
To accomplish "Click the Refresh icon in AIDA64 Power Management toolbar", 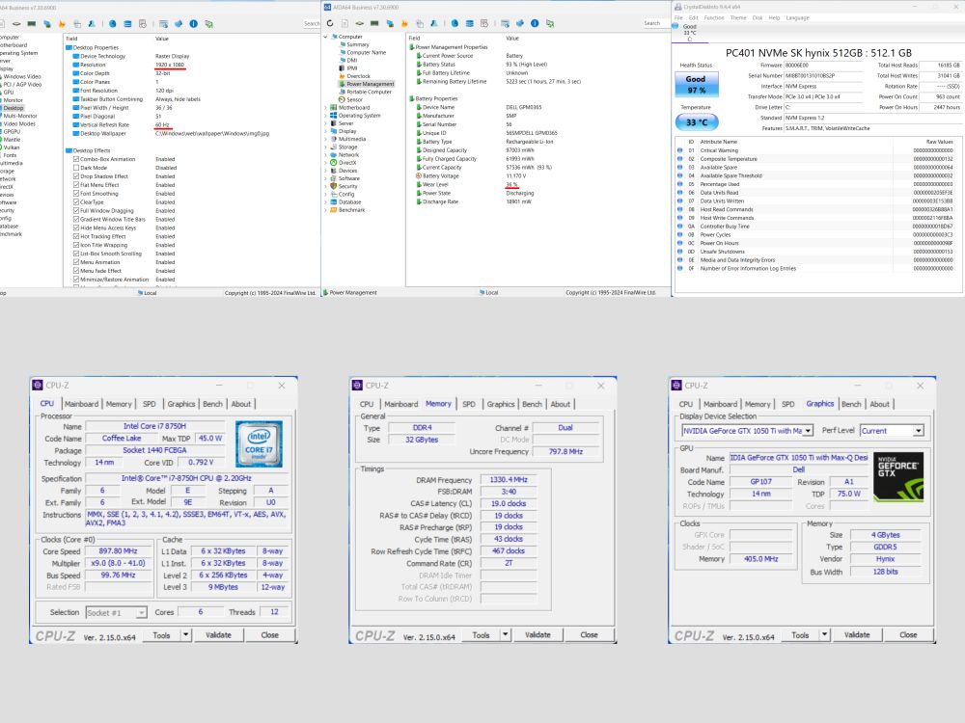I will coord(331,23).
